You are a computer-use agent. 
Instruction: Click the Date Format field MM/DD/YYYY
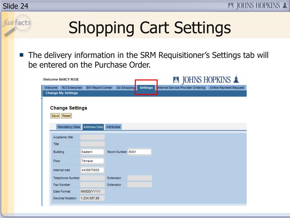tap(93, 192)
